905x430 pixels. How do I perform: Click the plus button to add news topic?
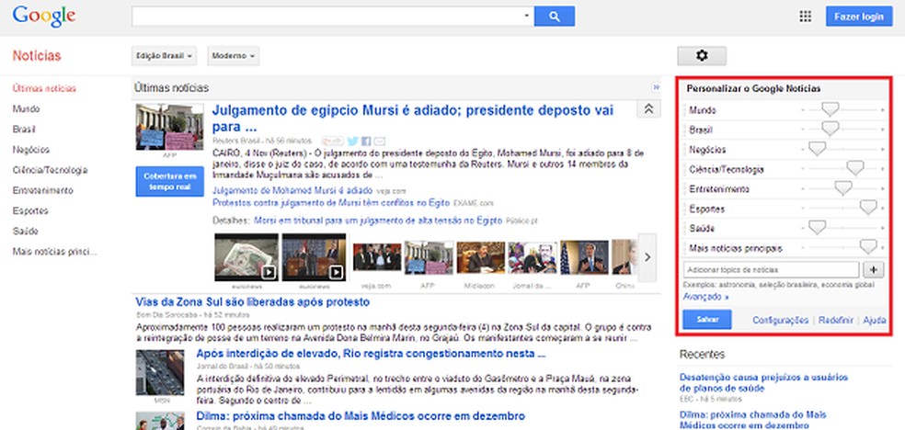coord(873,269)
